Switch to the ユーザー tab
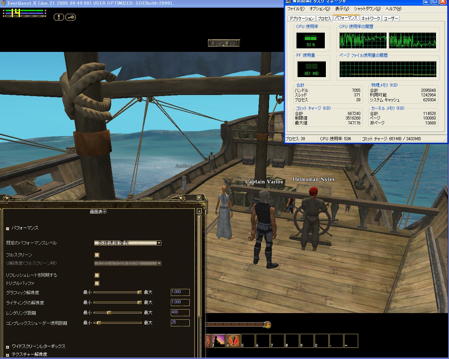Image resolution: width=449 pixels, height=359 pixels. tap(391, 18)
